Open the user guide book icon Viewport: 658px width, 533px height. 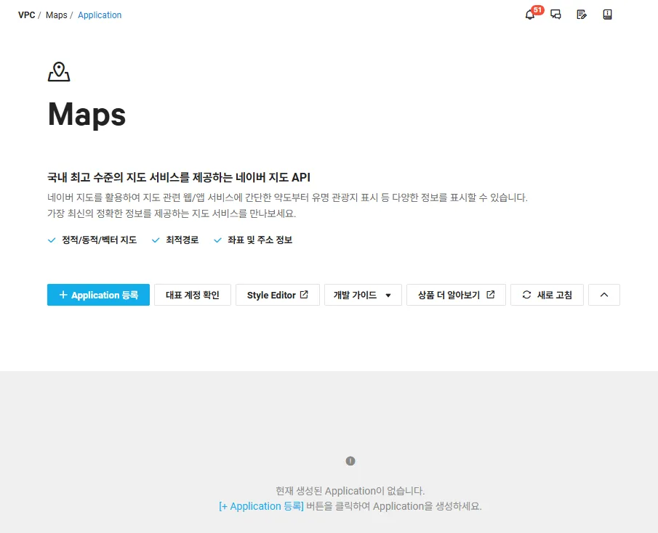coord(607,15)
